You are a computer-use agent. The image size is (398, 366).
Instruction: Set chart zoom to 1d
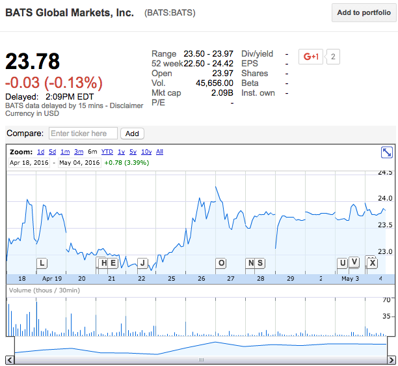tap(40, 152)
